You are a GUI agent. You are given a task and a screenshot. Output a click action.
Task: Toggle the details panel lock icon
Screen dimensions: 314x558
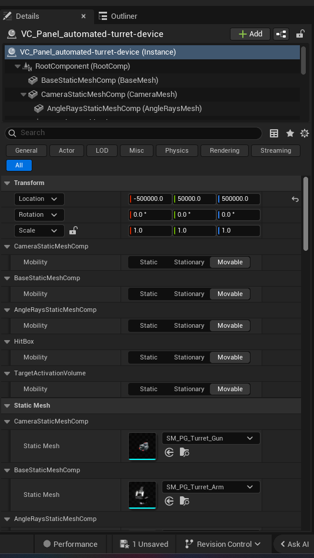(300, 34)
